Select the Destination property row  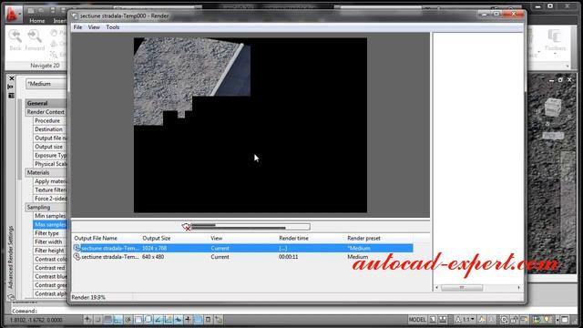pos(50,129)
